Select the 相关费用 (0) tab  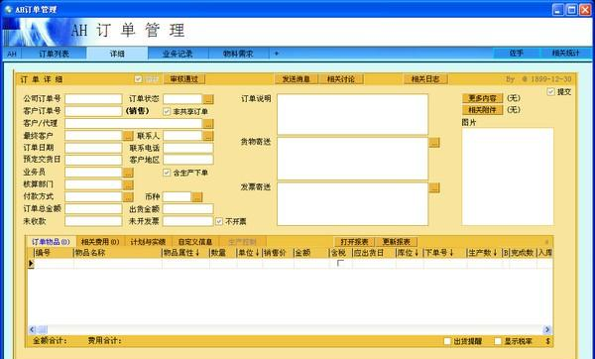click(x=100, y=242)
